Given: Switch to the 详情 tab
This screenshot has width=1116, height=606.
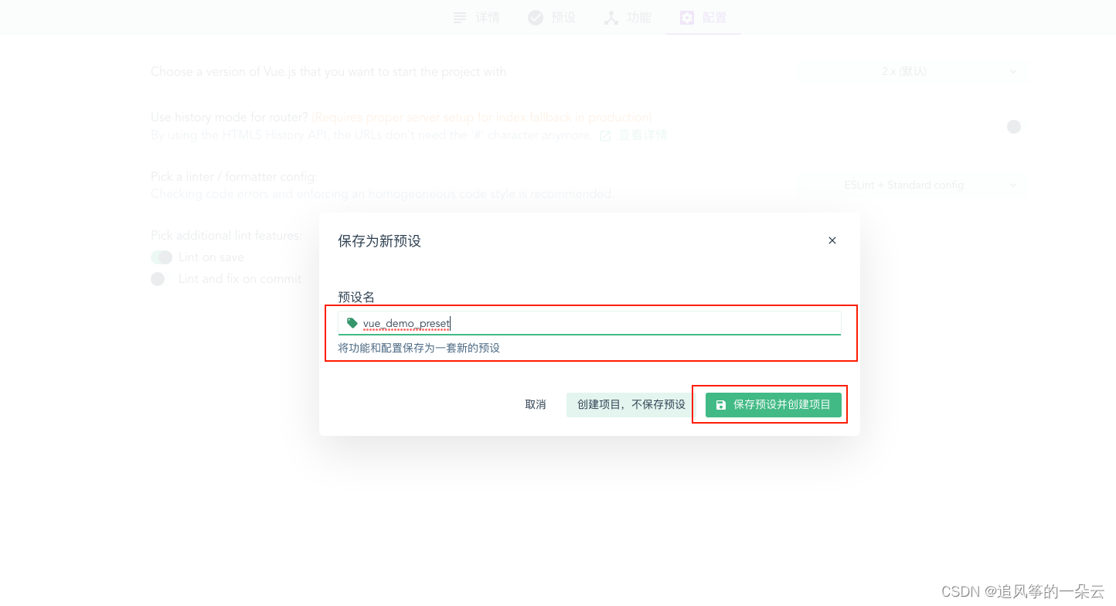Looking at the screenshot, I should pos(476,17).
